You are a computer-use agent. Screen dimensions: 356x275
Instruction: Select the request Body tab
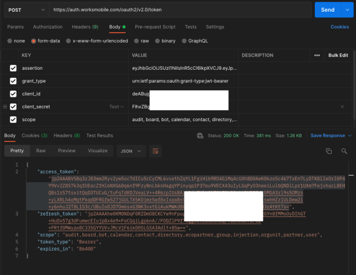tap(117, 27)
